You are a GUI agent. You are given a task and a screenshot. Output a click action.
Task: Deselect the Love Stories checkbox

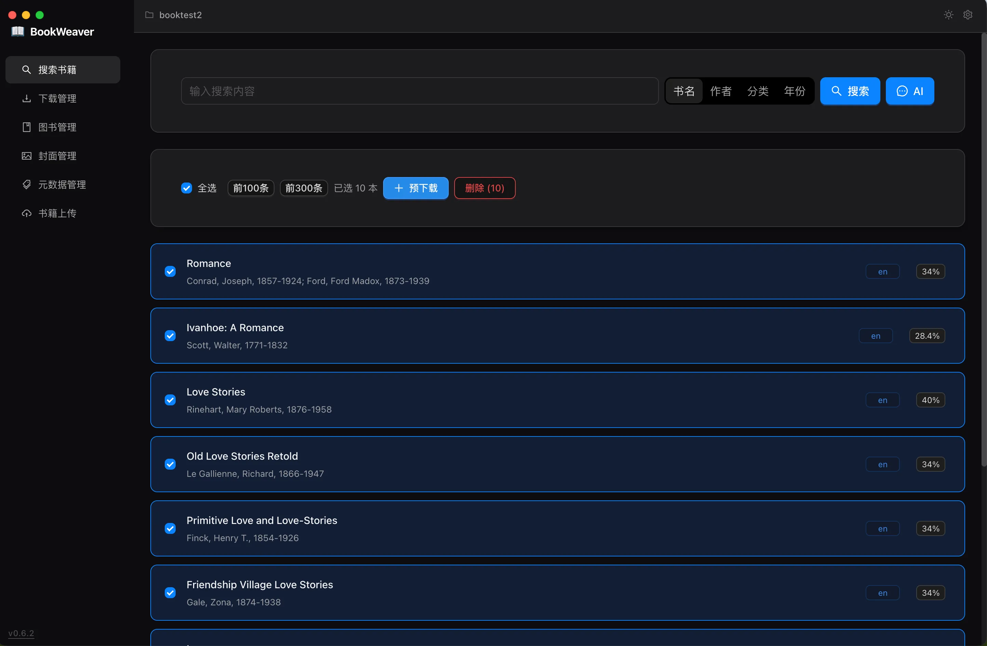point(170,400)
